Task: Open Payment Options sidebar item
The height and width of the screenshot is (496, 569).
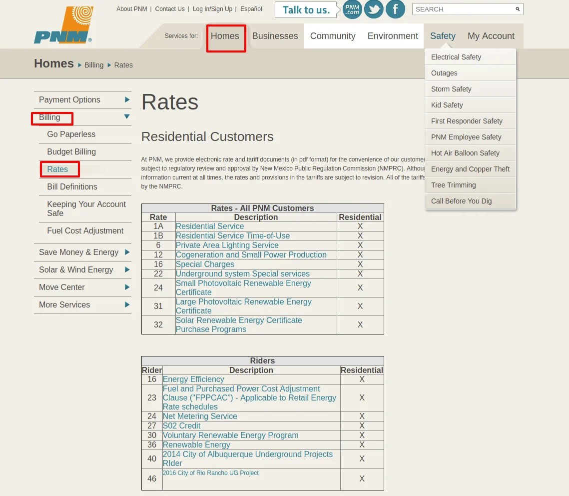Action: tap(69, 100)
